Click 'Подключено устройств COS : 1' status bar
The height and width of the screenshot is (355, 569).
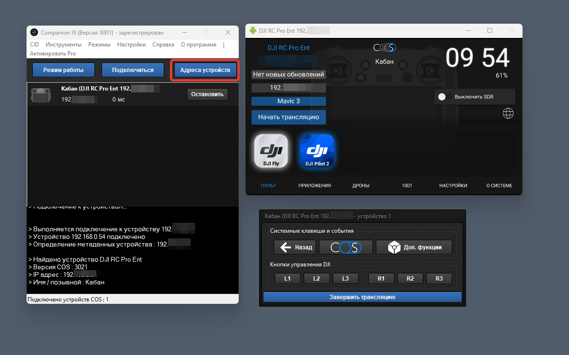point(68,299)
